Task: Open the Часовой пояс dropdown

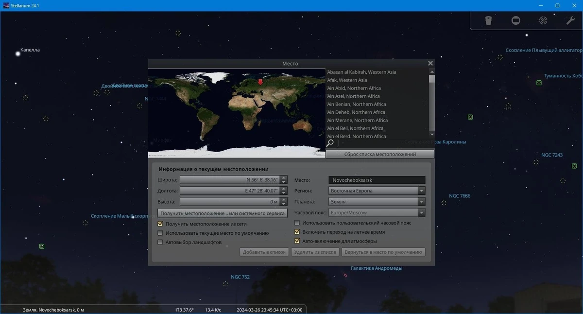Action: pyautogui.click(x=377, y=212)
